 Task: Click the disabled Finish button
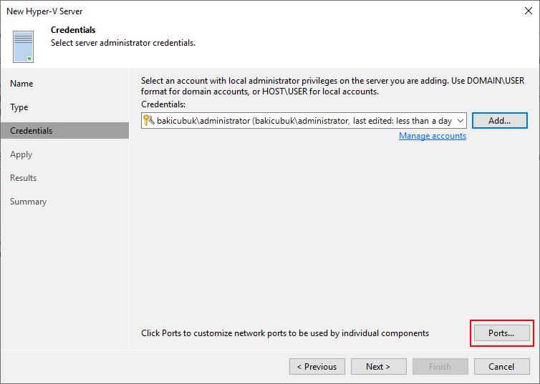coord(440,366)
